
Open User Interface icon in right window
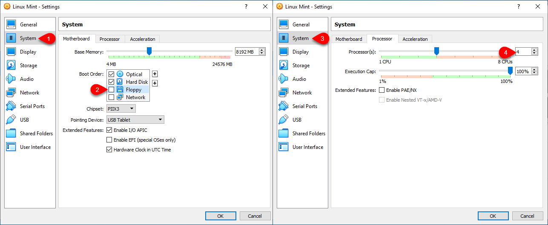284,147
